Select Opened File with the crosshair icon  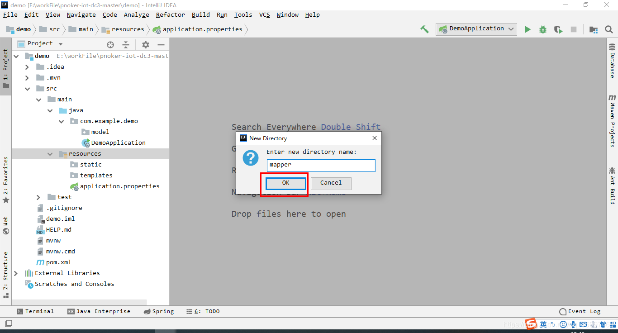click(x=110, y=44)
